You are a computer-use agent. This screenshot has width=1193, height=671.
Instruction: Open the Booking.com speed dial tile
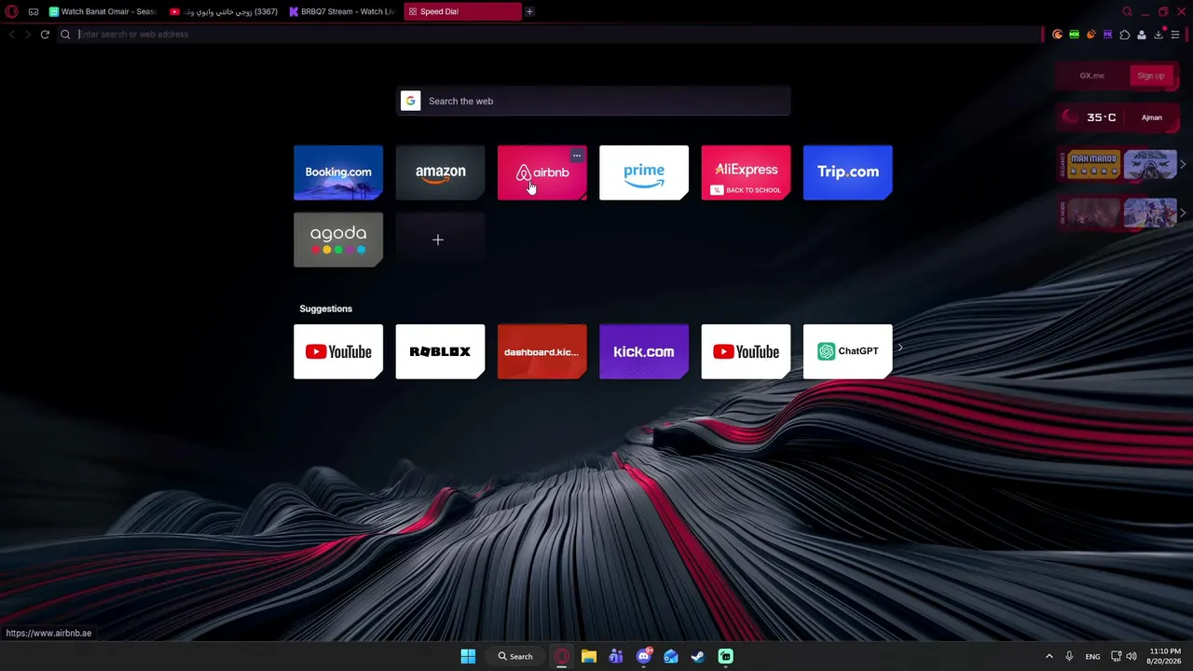[338, 172]
